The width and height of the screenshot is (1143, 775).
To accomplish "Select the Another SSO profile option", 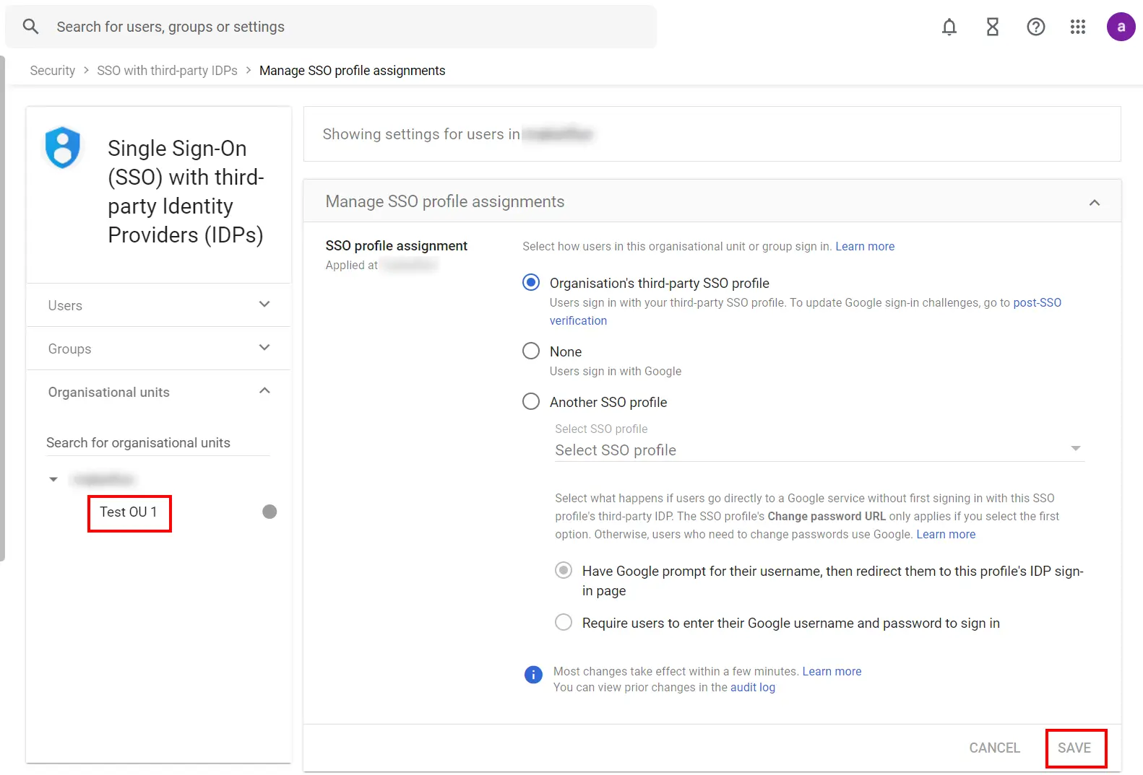I will 531,401.
